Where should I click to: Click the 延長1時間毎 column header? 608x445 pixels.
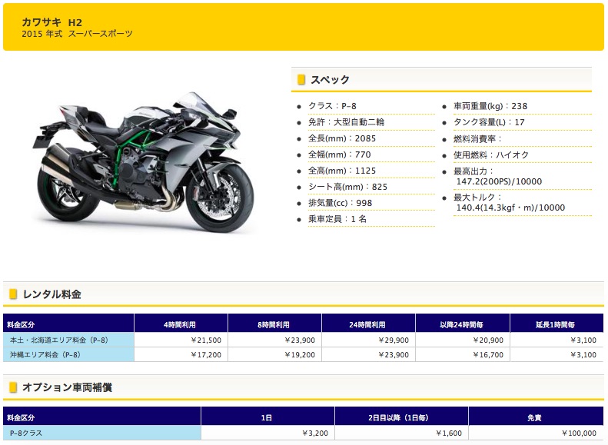[x=557, y=324]
